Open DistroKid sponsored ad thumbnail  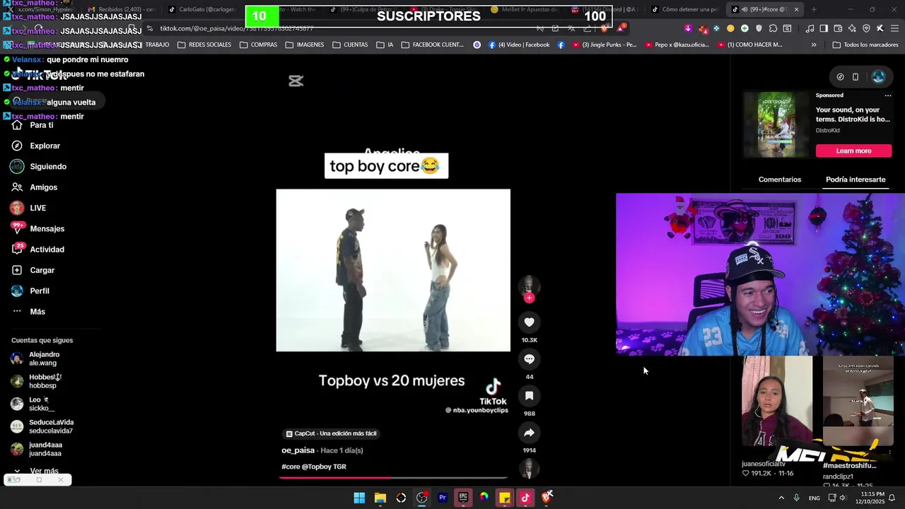776,125
